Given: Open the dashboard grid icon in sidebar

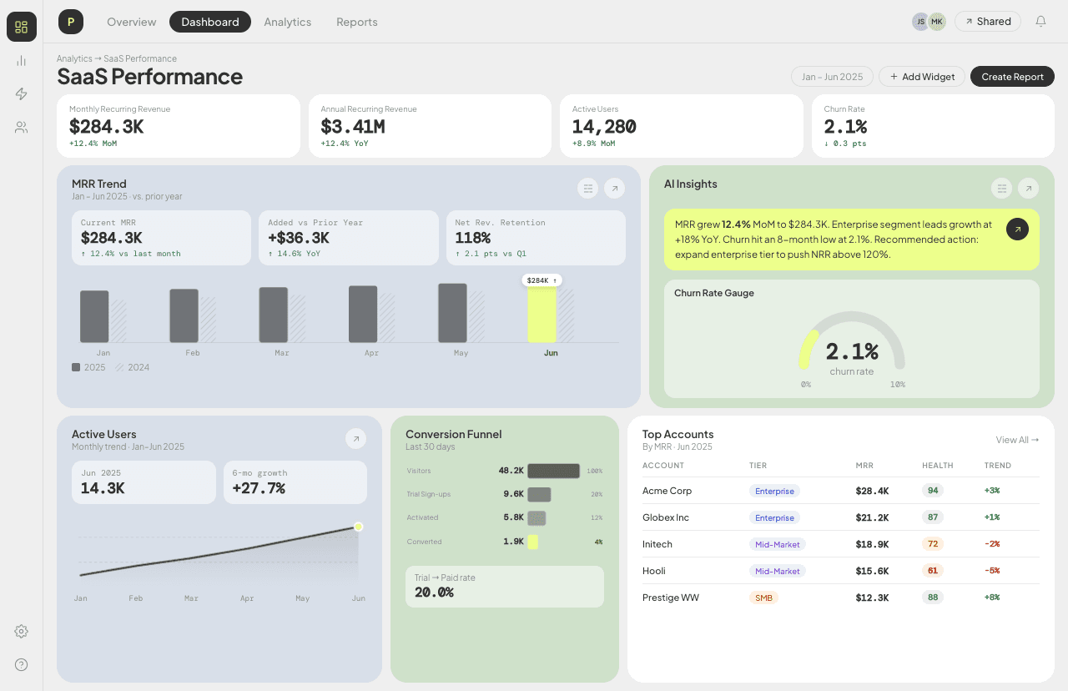Looking at the screenshot, I should pyautogui.click(x=22, y=27).
